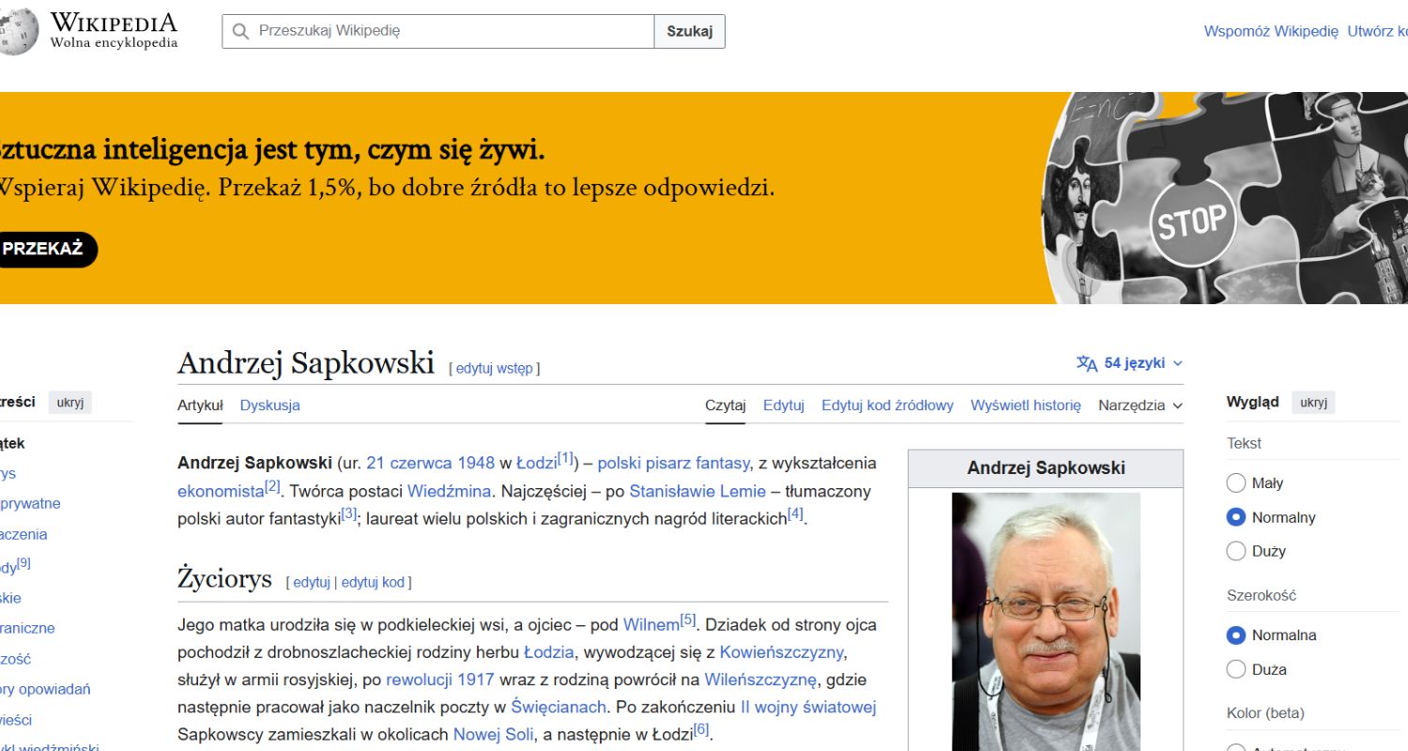
Task: Open the Wspomóż Wikipedię link
Action: (x=1272, y=31)
